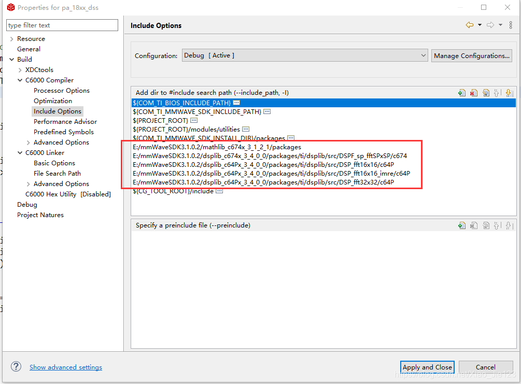Select General in the tree
The image size is (521, 384).
(29, 49)
